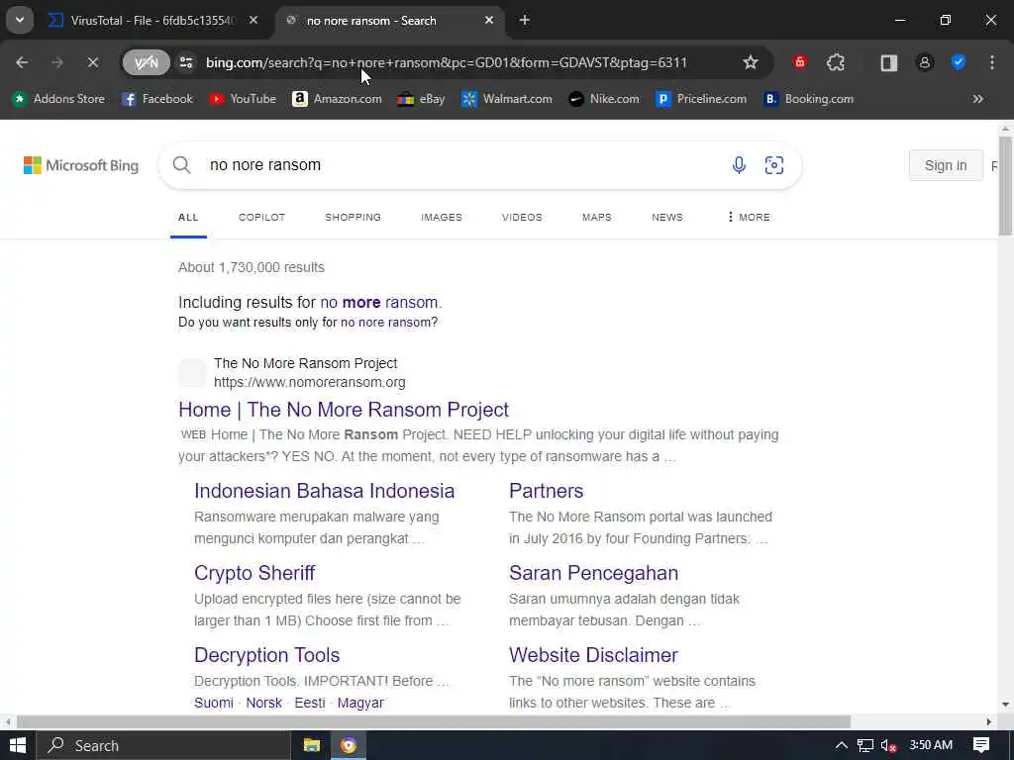Viewport: 1014px width, 760px height.
Task: Open the Nike.com bookmark
Action: [x=604, y=99]
